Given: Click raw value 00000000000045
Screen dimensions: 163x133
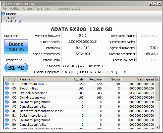Looking at the screenshot, I should [x=141, y=111].
